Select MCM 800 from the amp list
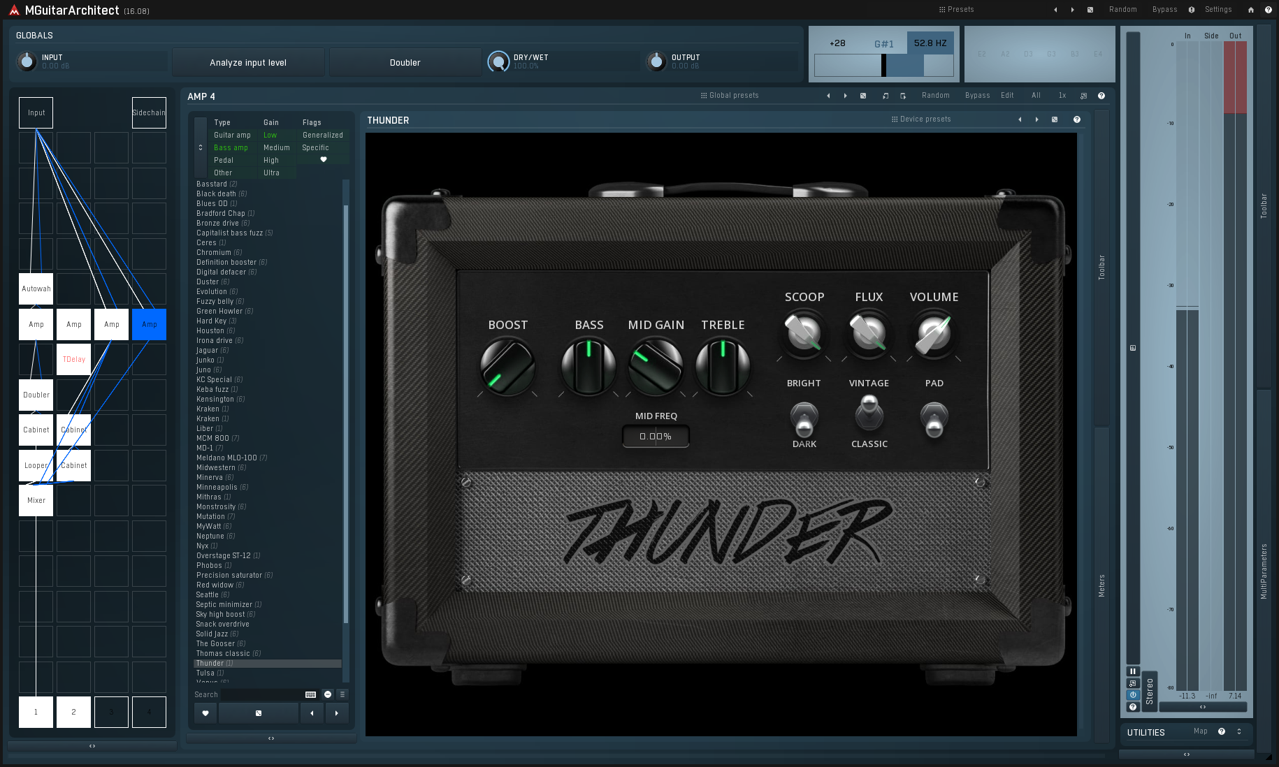The width and height of the screenshot is (1279, 767). tap(212, 439)
